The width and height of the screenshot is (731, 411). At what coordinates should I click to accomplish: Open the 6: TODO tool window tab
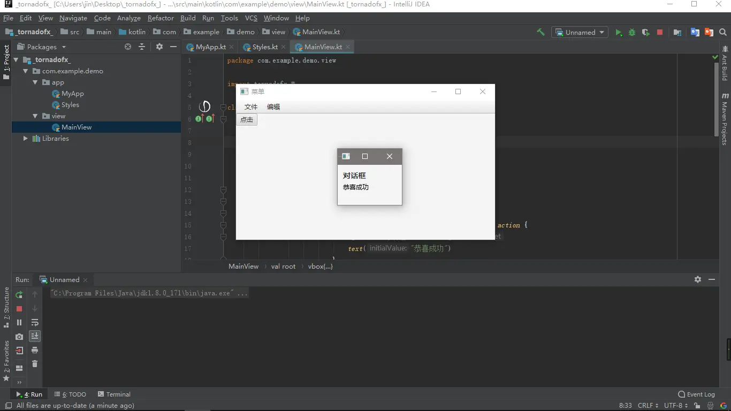(x=70, y=394)
